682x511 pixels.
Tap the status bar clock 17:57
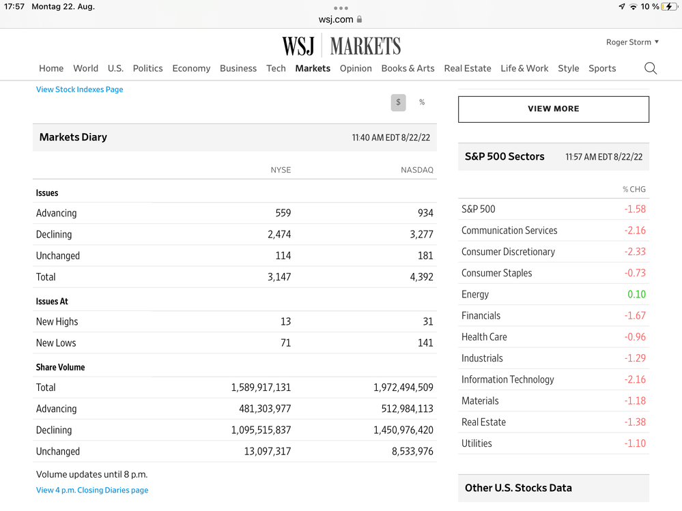[14, 7]
